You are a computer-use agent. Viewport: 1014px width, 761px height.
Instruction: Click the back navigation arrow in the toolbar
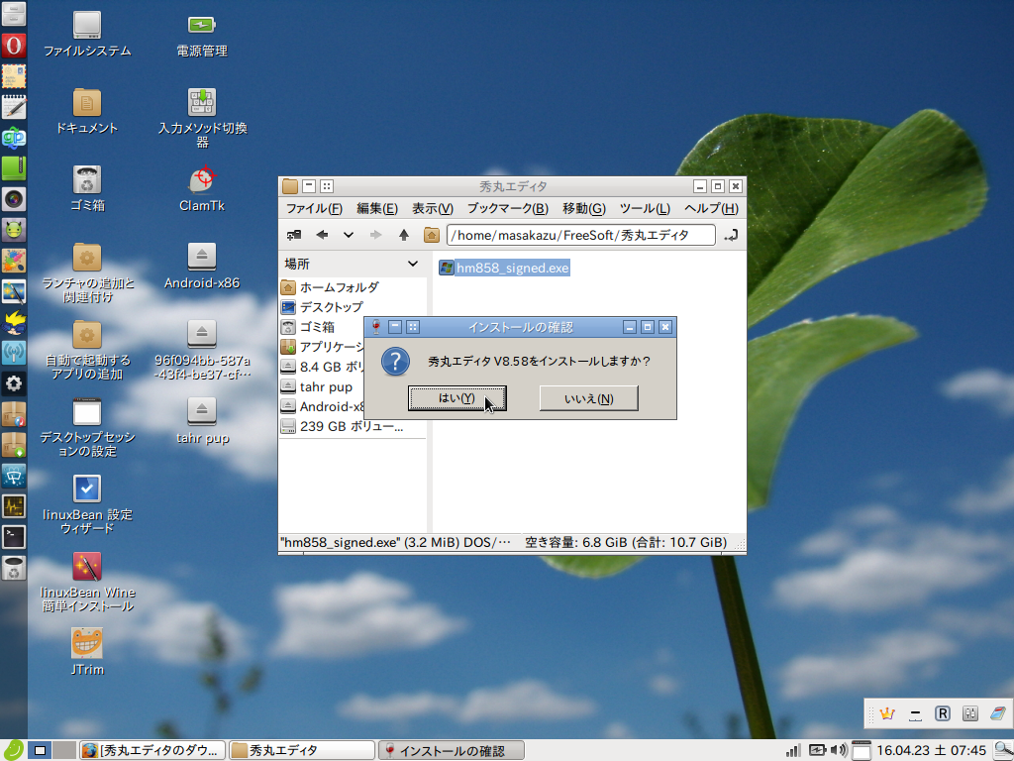[321, 235]
